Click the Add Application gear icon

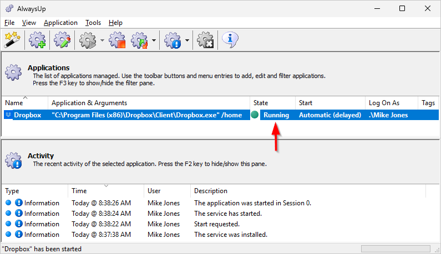(38, 40)
